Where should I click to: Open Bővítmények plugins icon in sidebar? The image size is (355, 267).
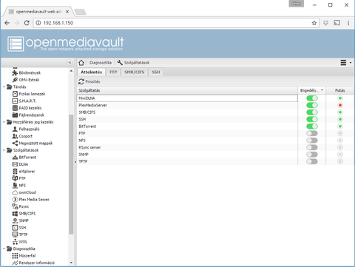pyautogui.click(x=15, y=72)
